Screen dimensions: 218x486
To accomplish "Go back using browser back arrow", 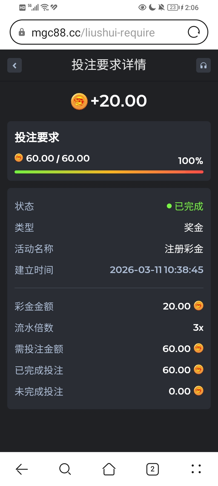I will [x=22, y=469].
